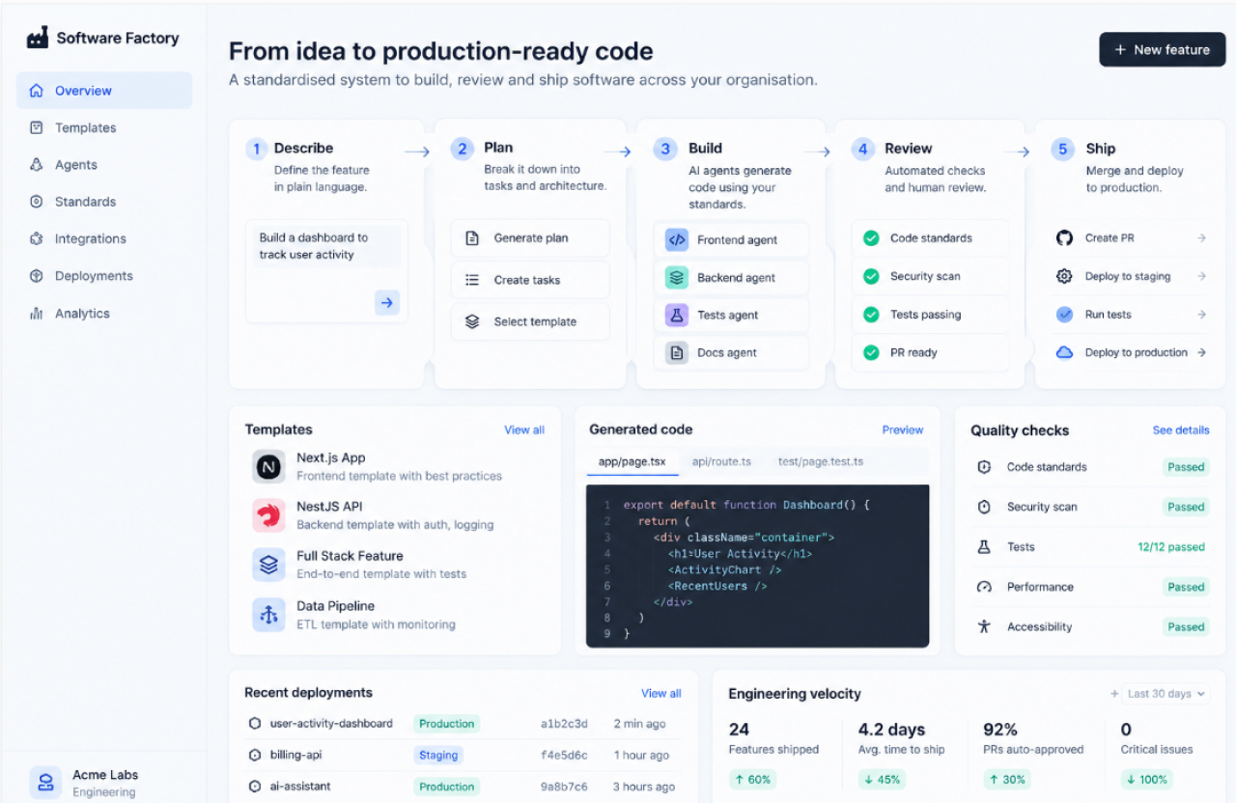This screenshot has height=803, width=1236.
Task: Click the New feature button
Action: (1163, 49)
